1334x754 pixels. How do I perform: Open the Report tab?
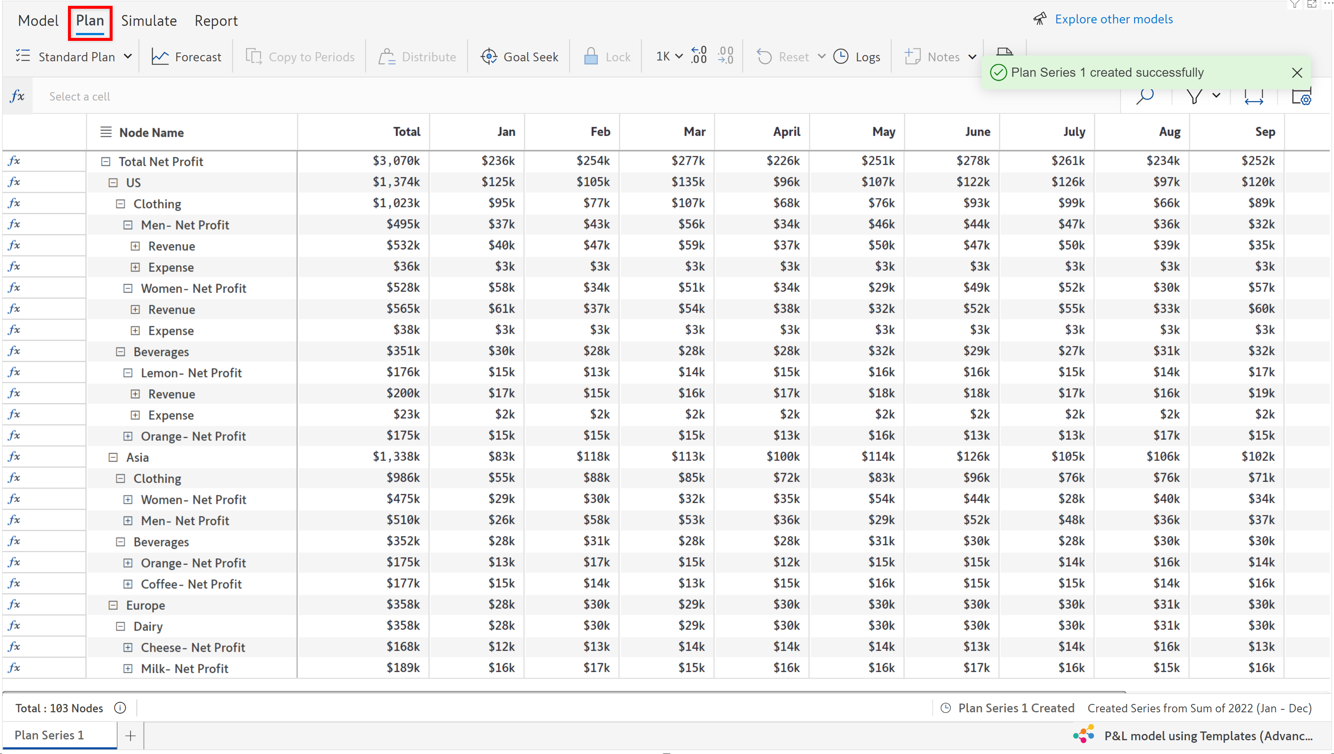(216, 21)
